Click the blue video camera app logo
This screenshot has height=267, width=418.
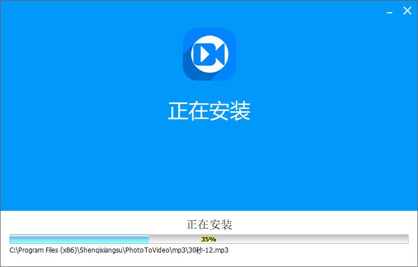coord(209,54)
